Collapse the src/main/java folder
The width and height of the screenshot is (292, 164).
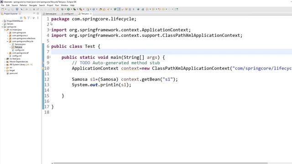click(x=5, y=30)
